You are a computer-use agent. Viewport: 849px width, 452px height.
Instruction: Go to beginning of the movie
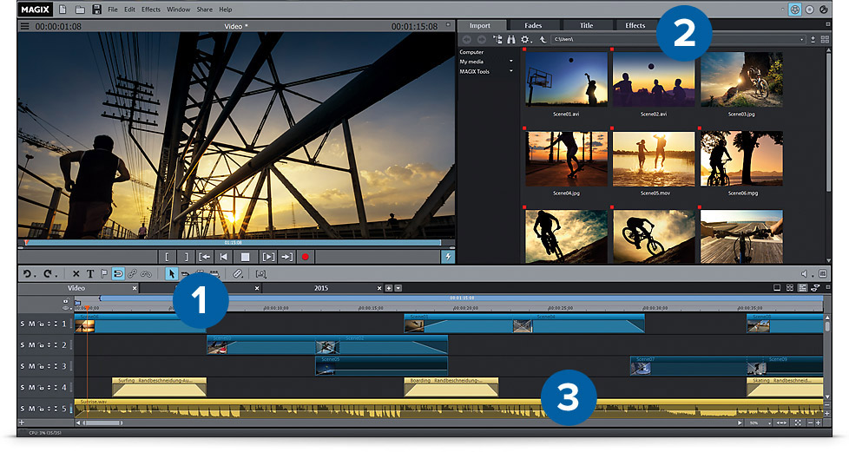coord(223,257)
